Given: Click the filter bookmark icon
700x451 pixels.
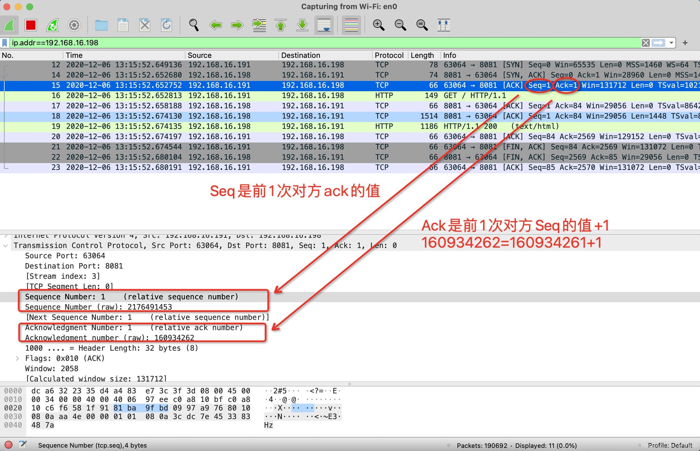Looking at the screenshot, I should point(5,43).
